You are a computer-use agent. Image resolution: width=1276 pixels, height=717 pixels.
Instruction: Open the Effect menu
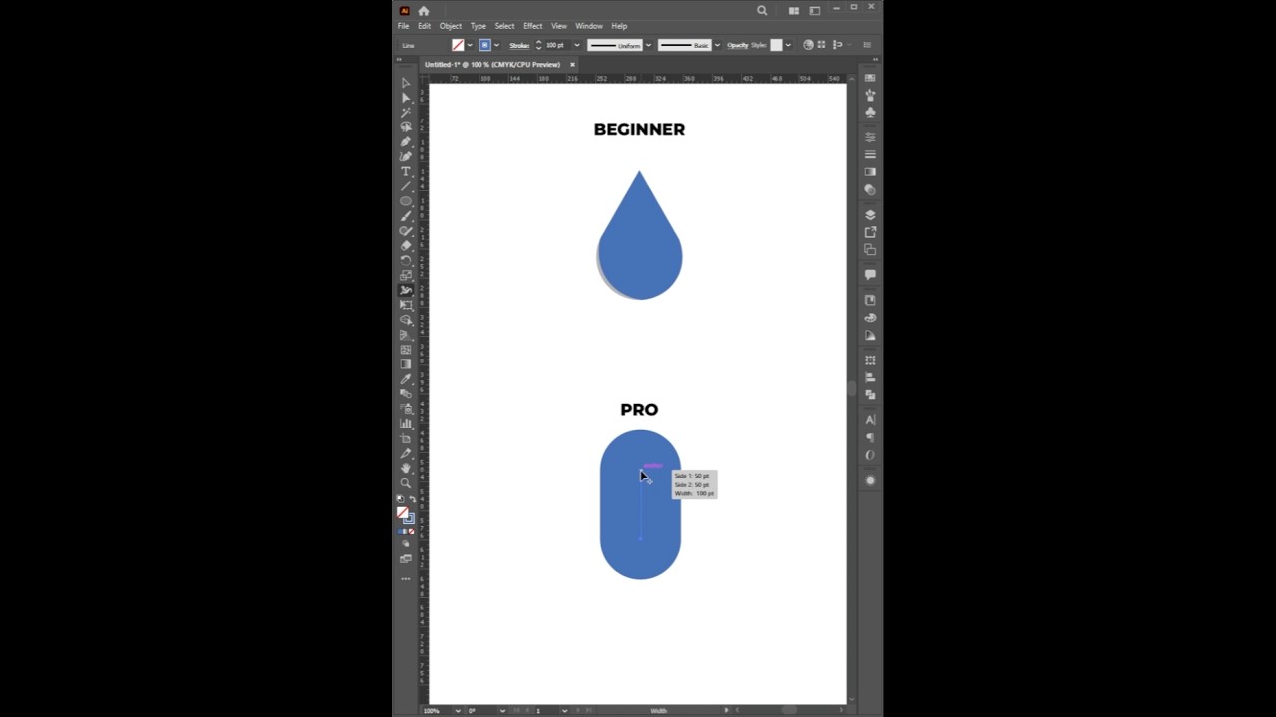point(533,26)
